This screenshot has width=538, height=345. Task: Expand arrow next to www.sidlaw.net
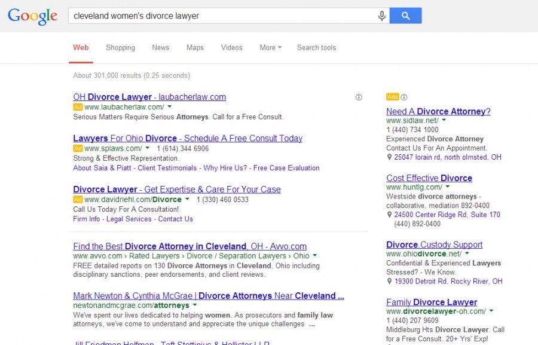click(x=444, y=120)
